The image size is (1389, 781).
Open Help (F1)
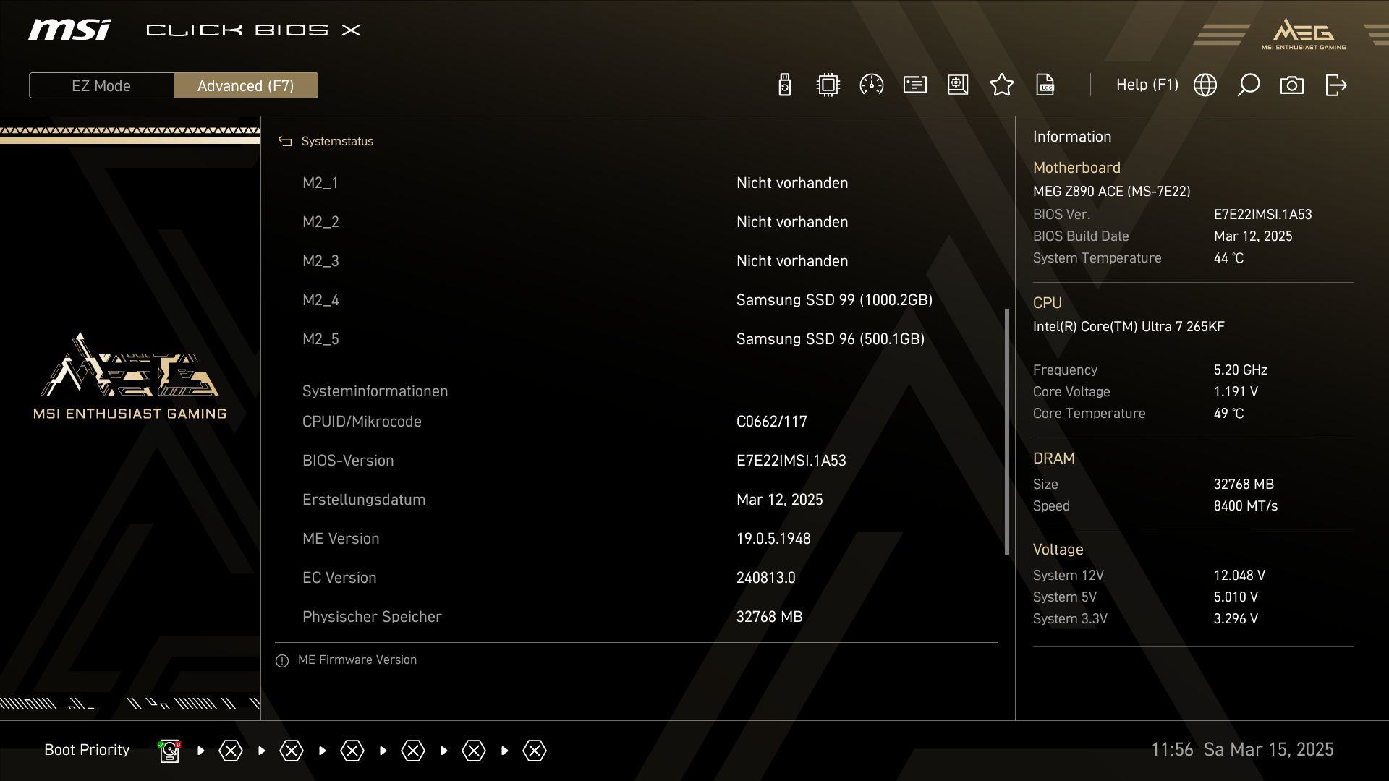[x=1147, y=85]
